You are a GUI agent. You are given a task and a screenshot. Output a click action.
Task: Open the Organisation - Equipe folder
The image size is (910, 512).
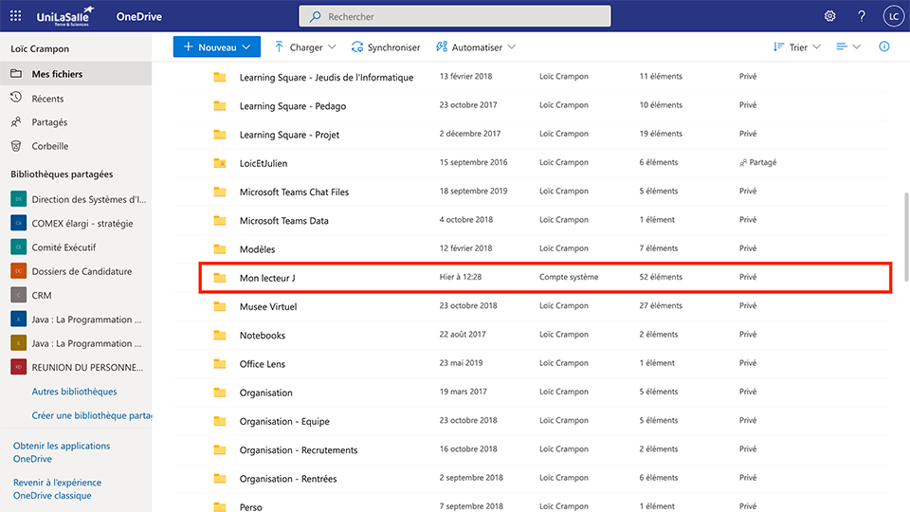[x=284, y=421]
